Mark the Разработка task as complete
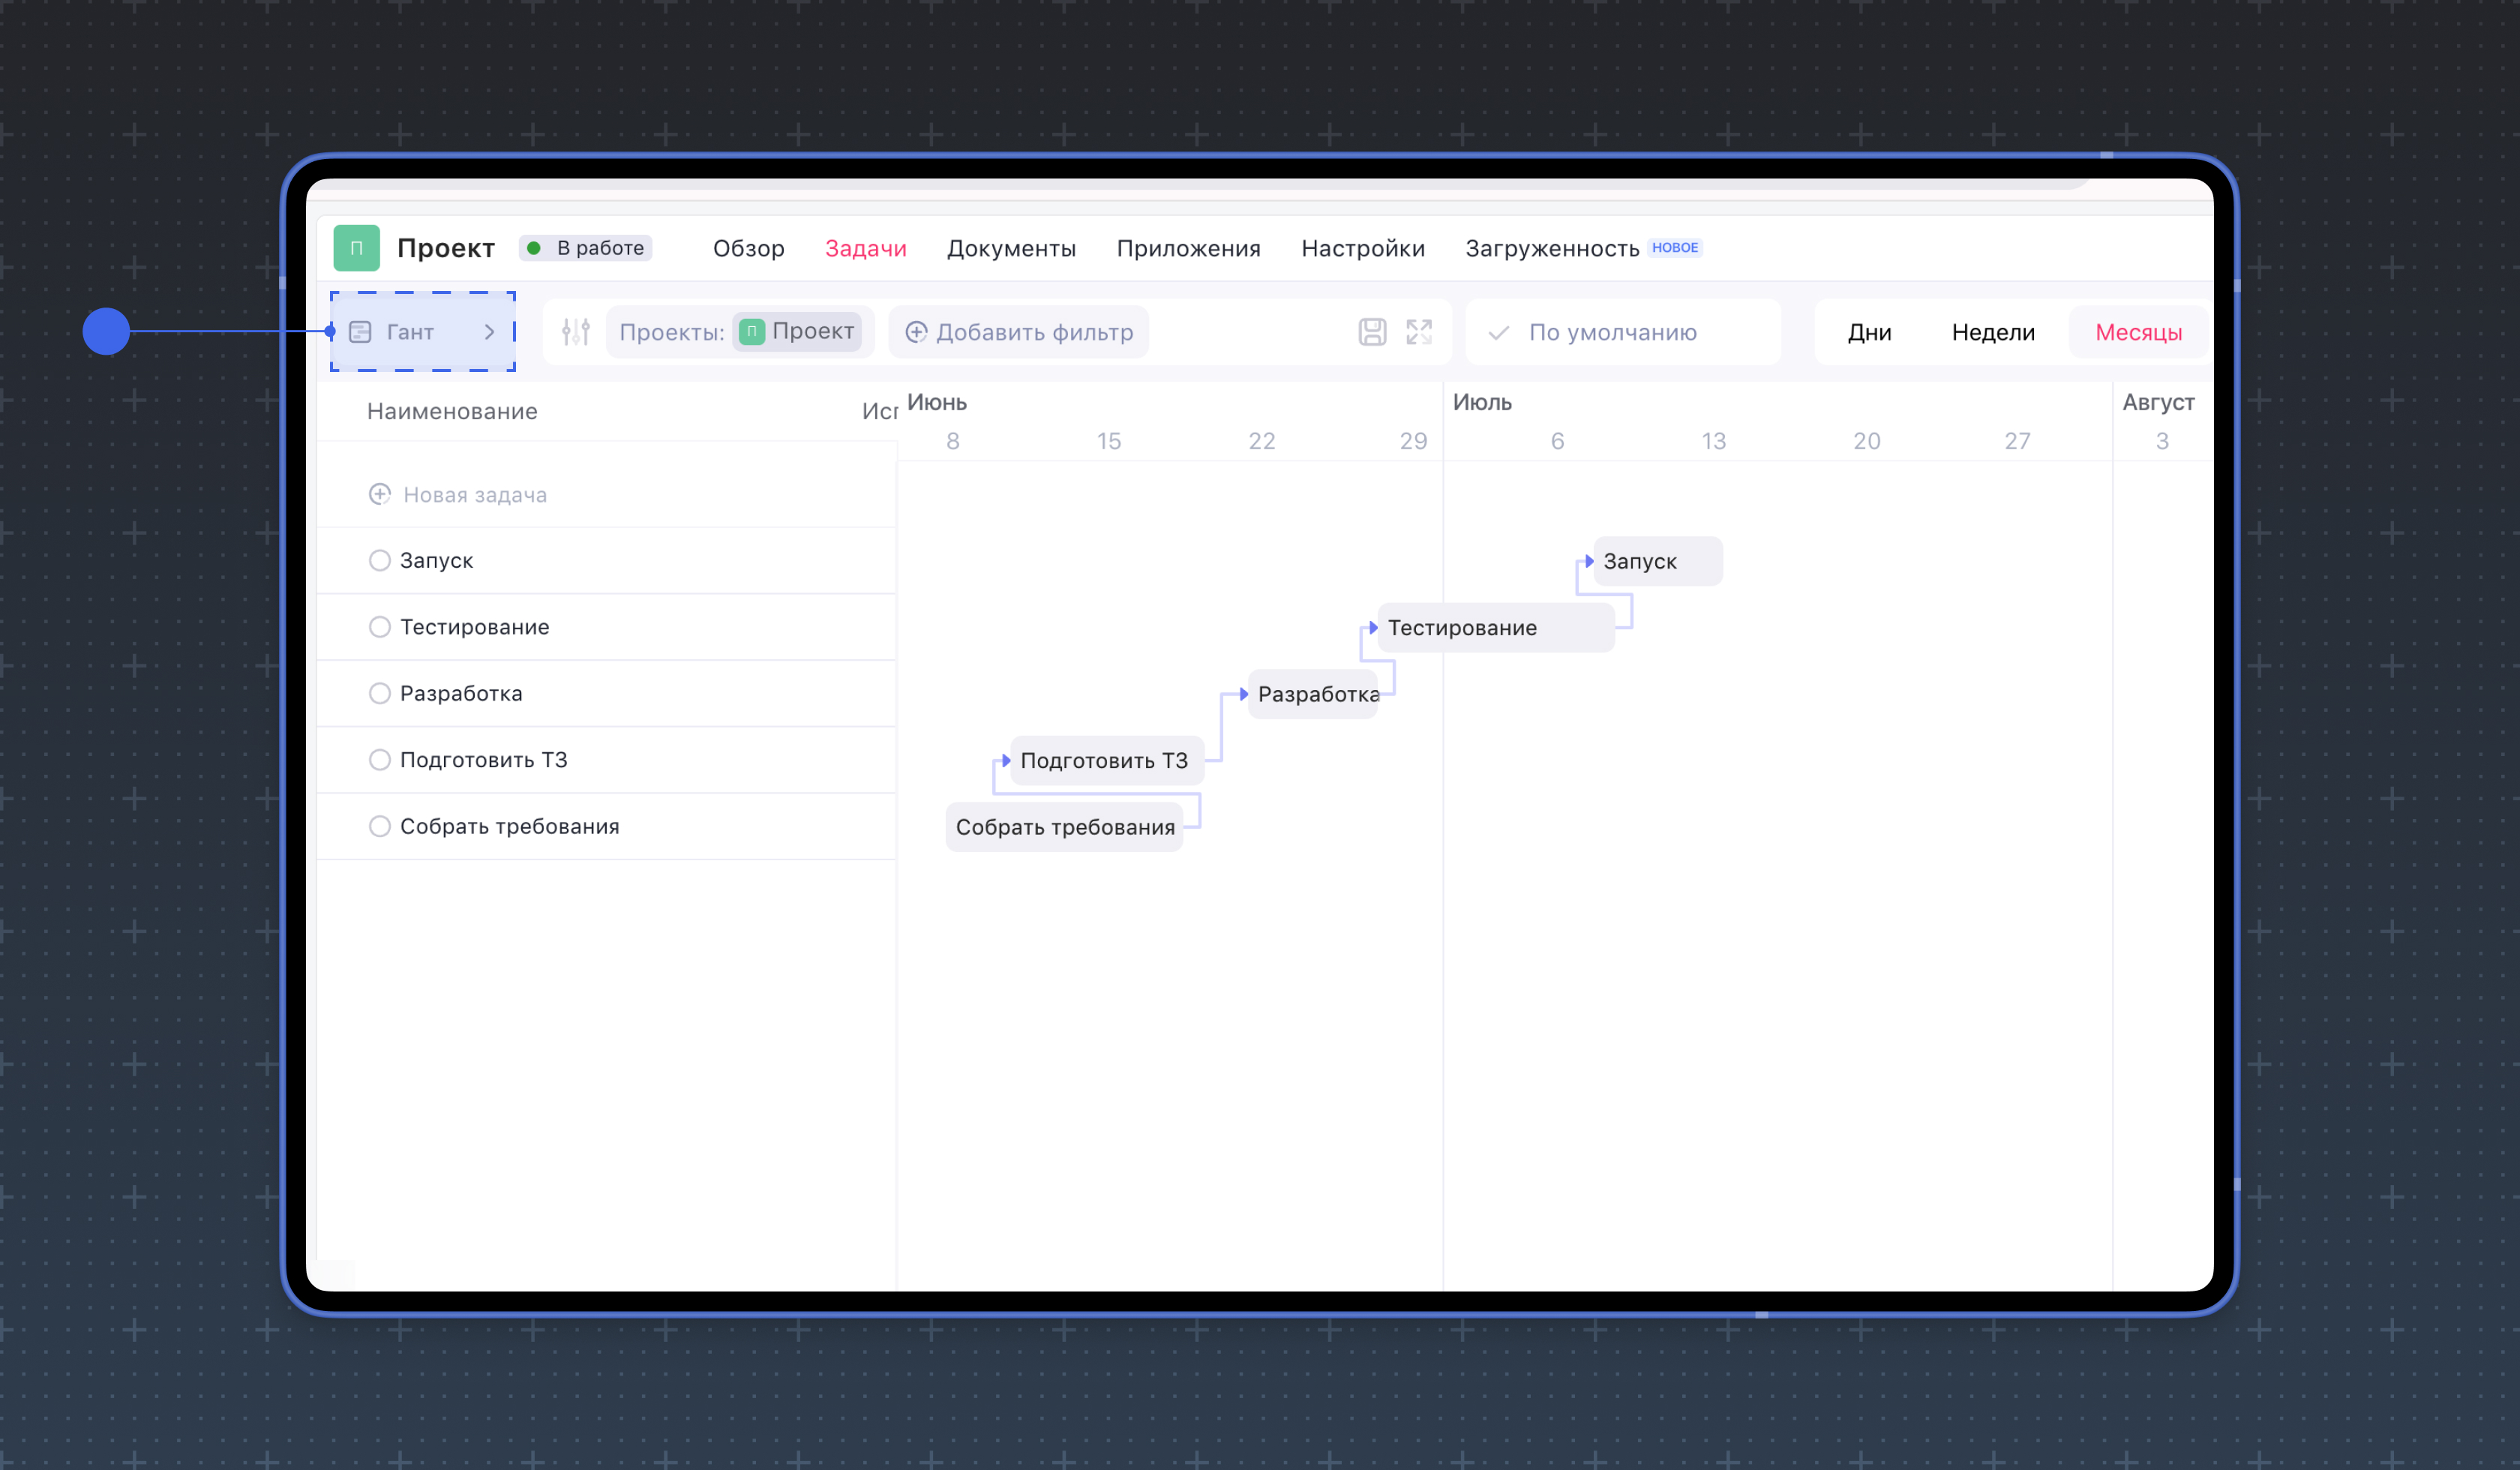This screenshot has height=1470, width=2520. coord(380,693)
